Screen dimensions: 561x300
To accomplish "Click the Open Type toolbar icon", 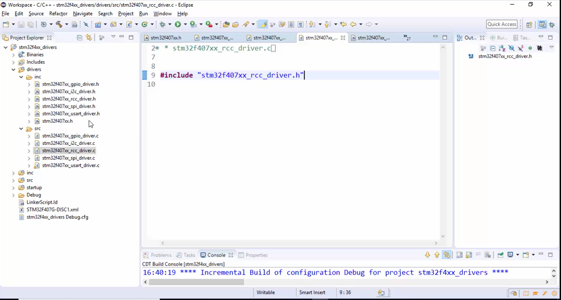I will pos(226,24).
